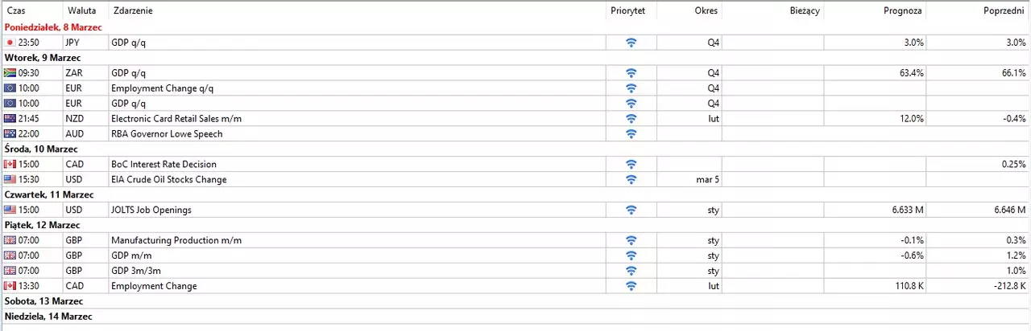This screenshot has height=331, width=1031.
Task: Select the Employment Change q/q EUR row
Action: (x=515, y=88)
